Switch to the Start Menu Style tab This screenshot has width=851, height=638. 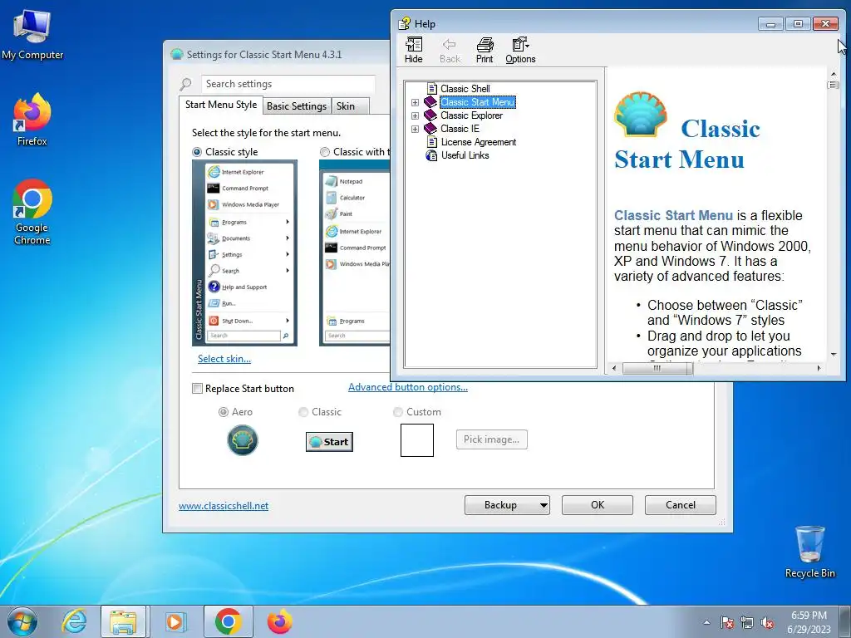[221, 105]
